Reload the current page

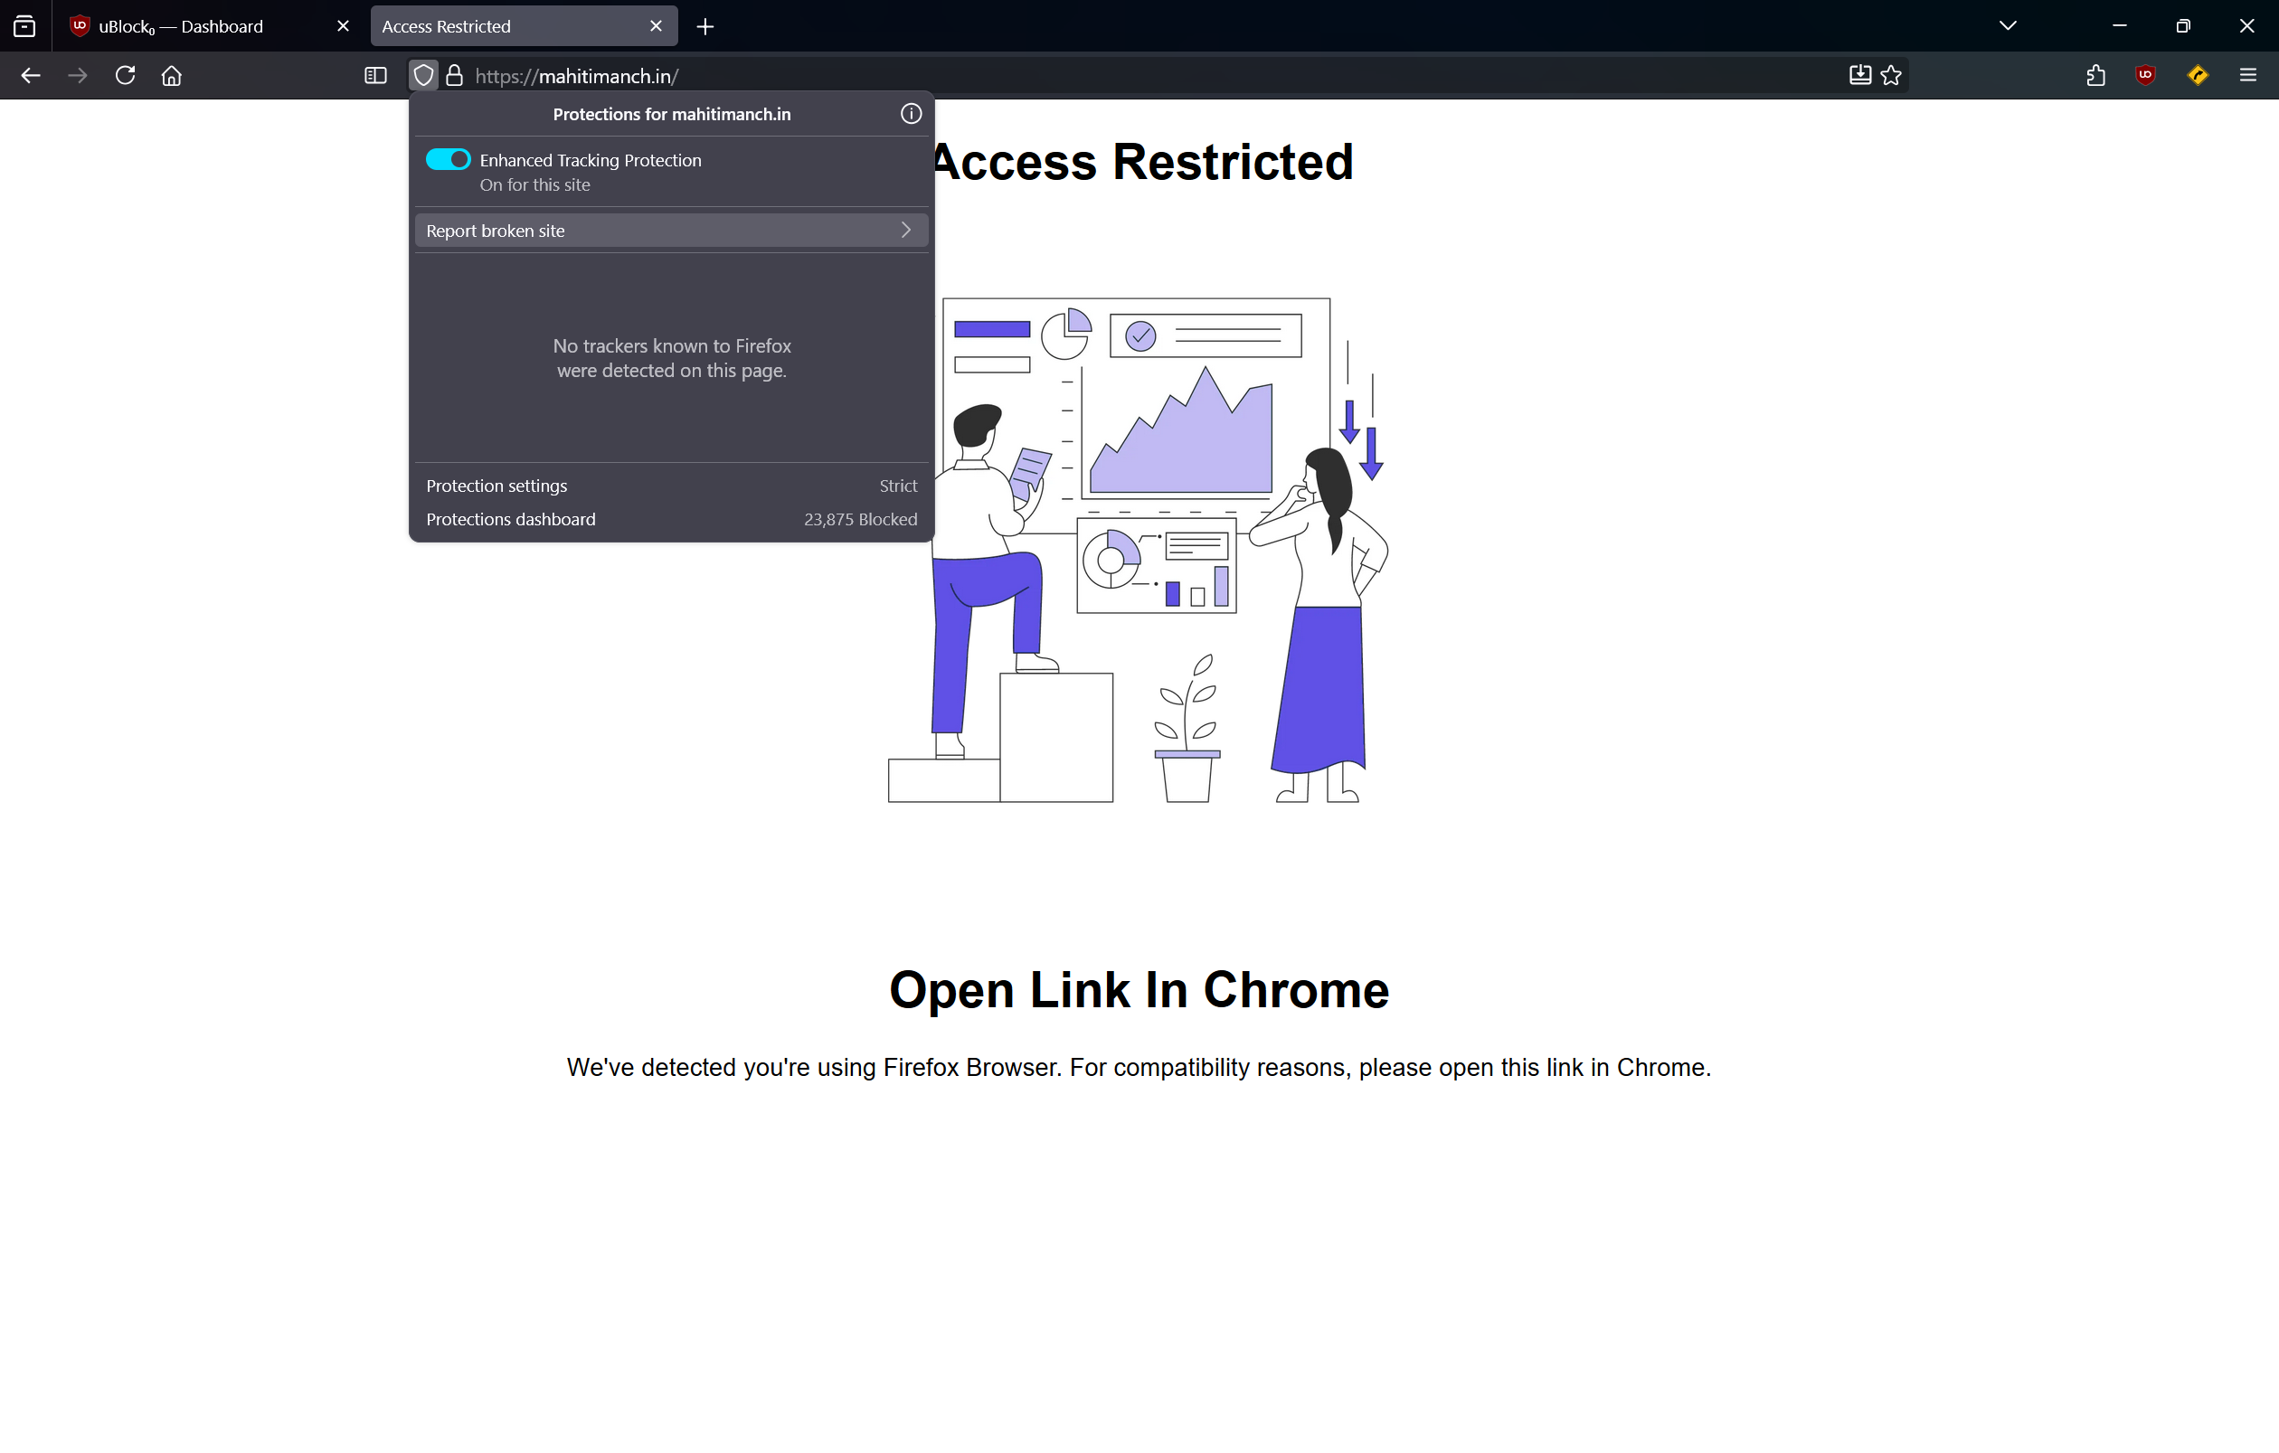[x=125, y=76]
